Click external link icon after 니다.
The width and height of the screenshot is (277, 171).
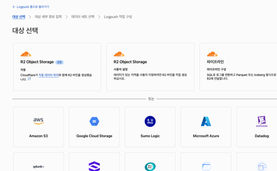click(x=29, y=79)
